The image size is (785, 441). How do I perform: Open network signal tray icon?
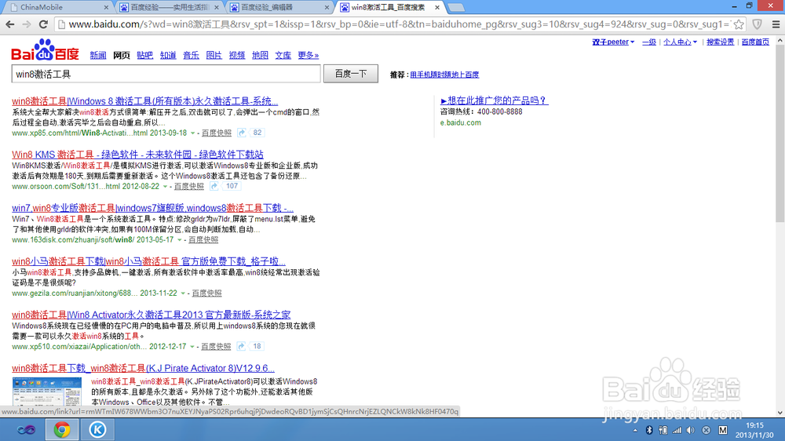pos(677,430)
